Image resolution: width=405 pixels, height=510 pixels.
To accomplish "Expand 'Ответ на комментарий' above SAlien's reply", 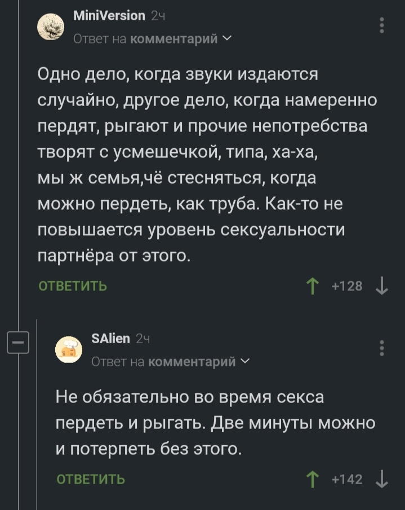I will coord(168,362).
